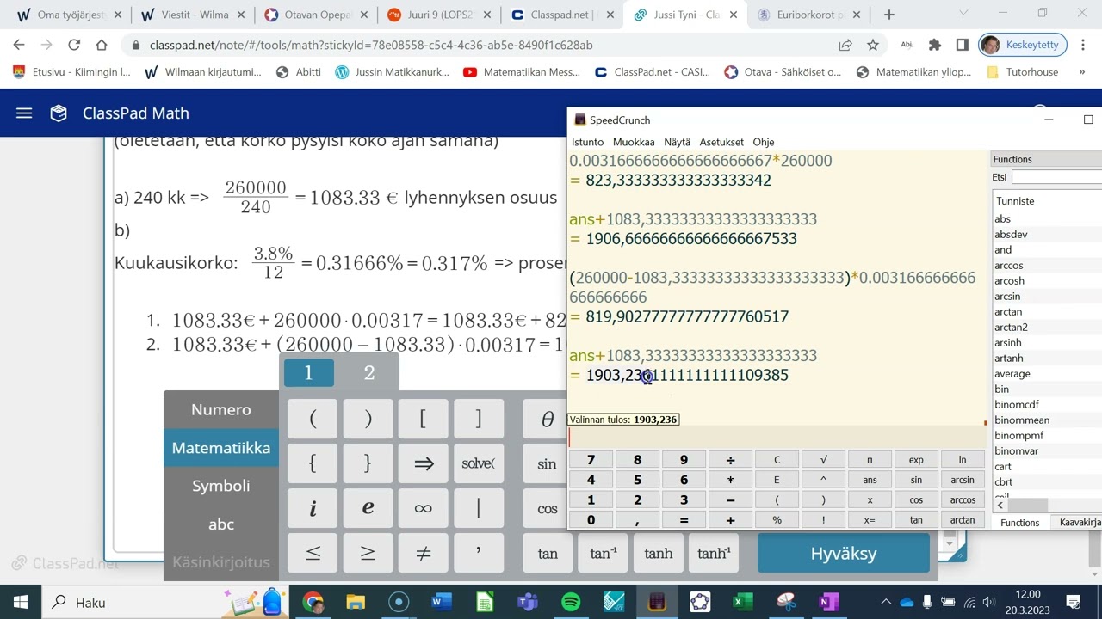The image size is (1102, 619).
Task: Click the Keskeytetty profile button
Action: [1024, 45]
